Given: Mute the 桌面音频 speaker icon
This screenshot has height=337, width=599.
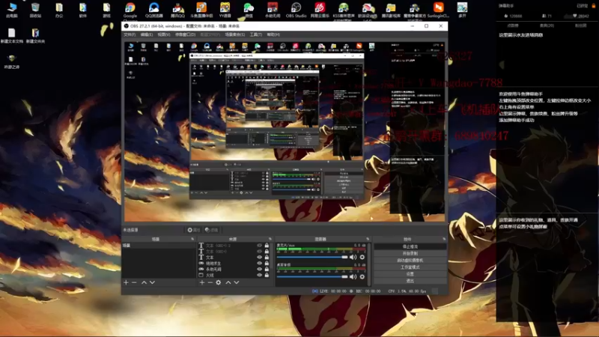Looking at the screenshot, I should pyautogui.click(x=353, y=276).
